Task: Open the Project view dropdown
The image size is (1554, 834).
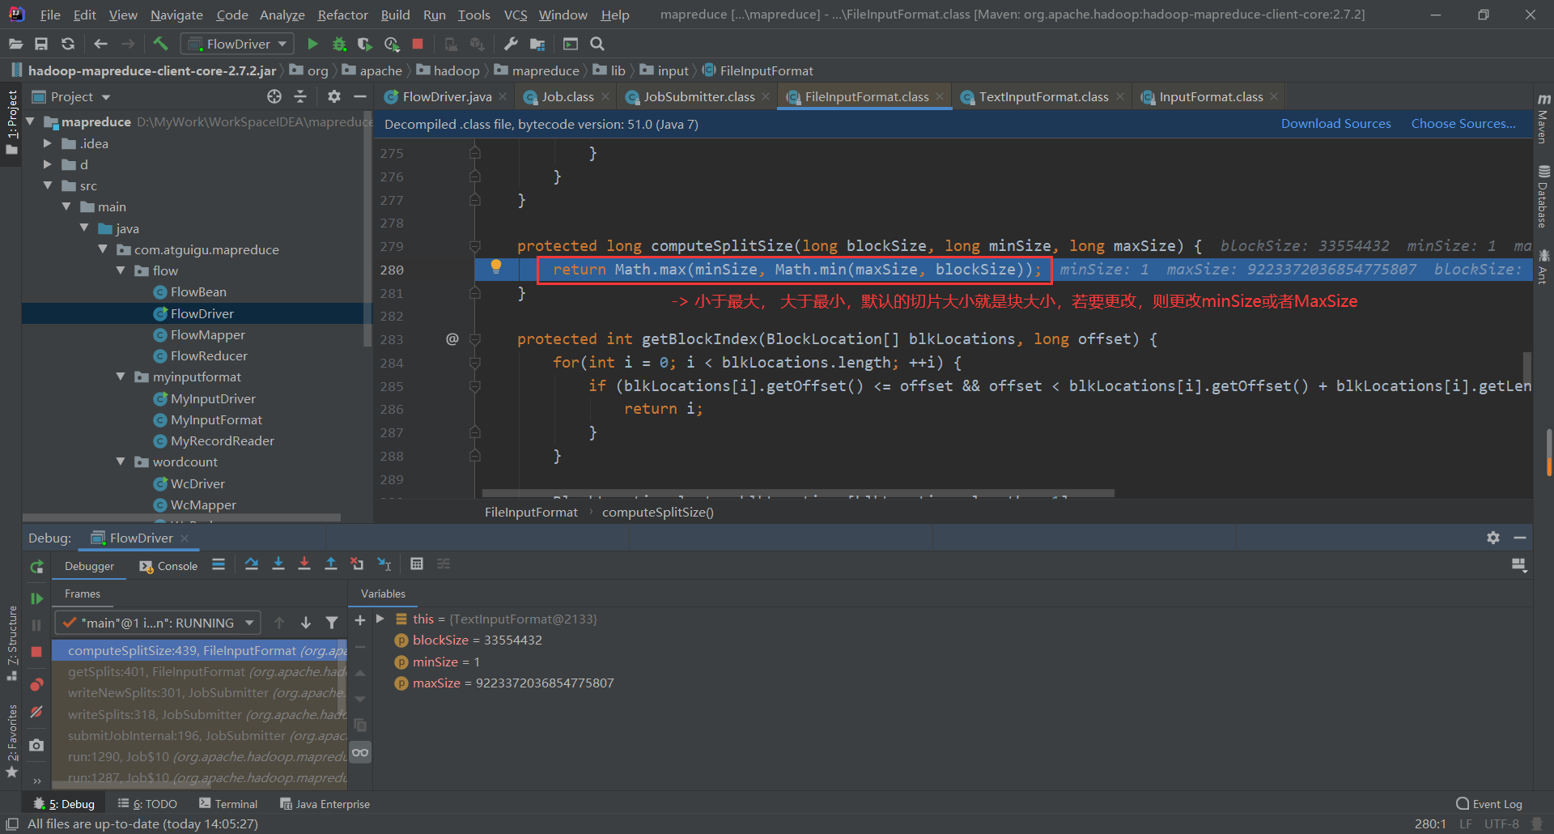Action: click(71, 96)
